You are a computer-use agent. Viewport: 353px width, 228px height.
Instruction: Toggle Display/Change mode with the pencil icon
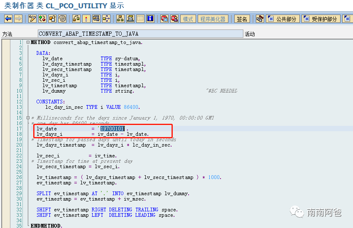(32, 19)
